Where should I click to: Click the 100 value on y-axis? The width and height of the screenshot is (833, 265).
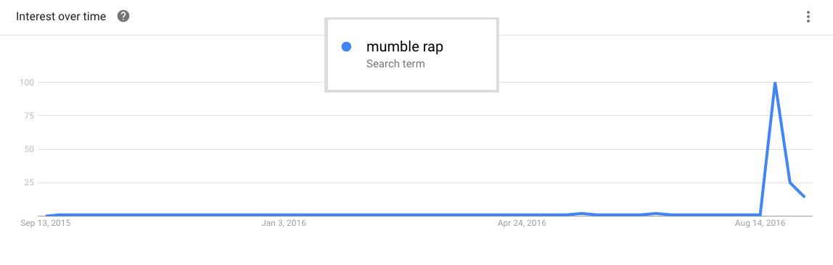pyautogui.click(x=28, y=82)
